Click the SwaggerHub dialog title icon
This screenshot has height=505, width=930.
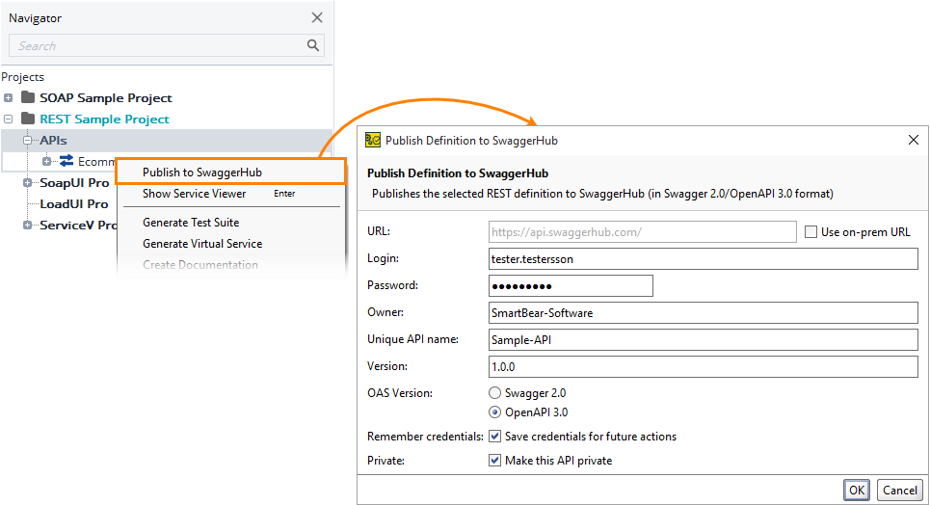(x=372, y=140)
